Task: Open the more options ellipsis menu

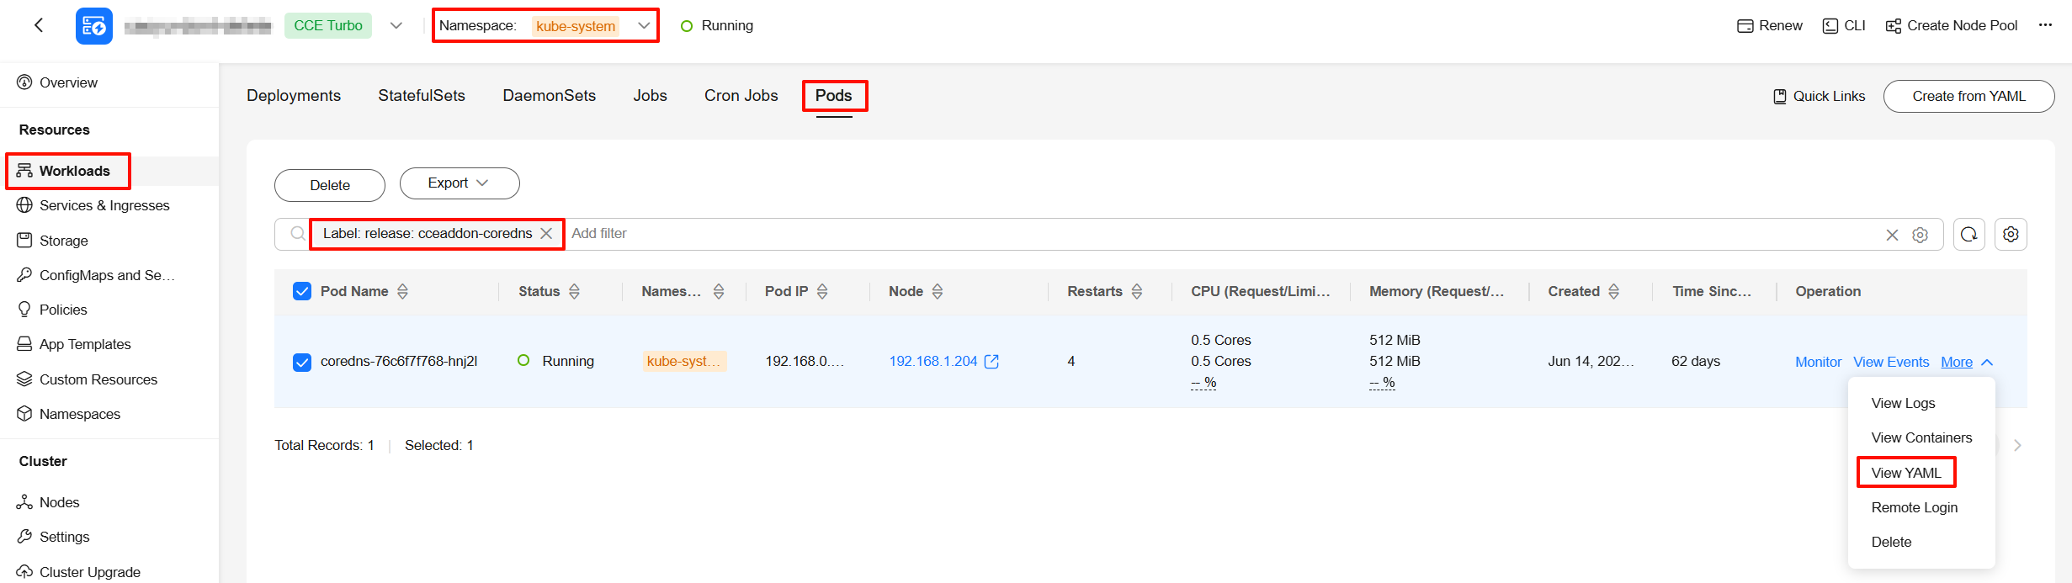Action: point(2045,25)
